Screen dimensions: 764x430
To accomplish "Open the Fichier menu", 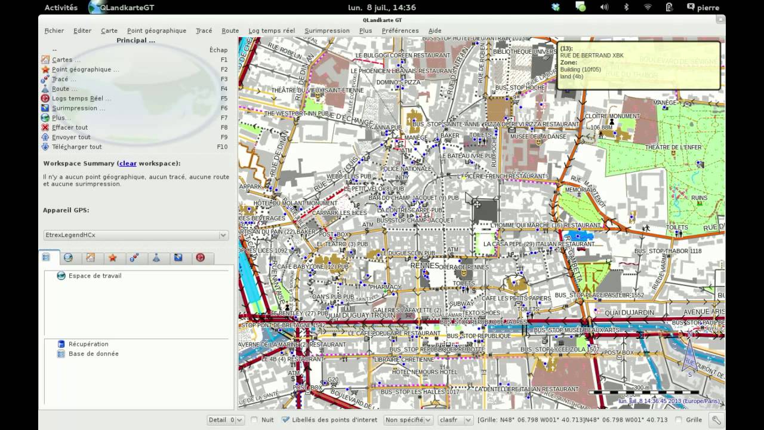I will pyautogui.click(x=54, y=30).
